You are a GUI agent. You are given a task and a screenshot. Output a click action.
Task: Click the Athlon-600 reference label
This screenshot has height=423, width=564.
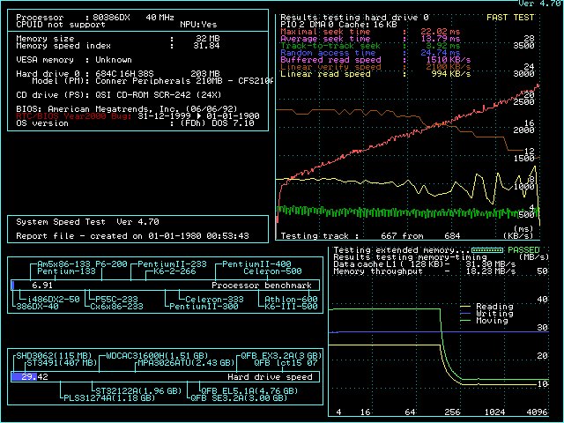291,300
